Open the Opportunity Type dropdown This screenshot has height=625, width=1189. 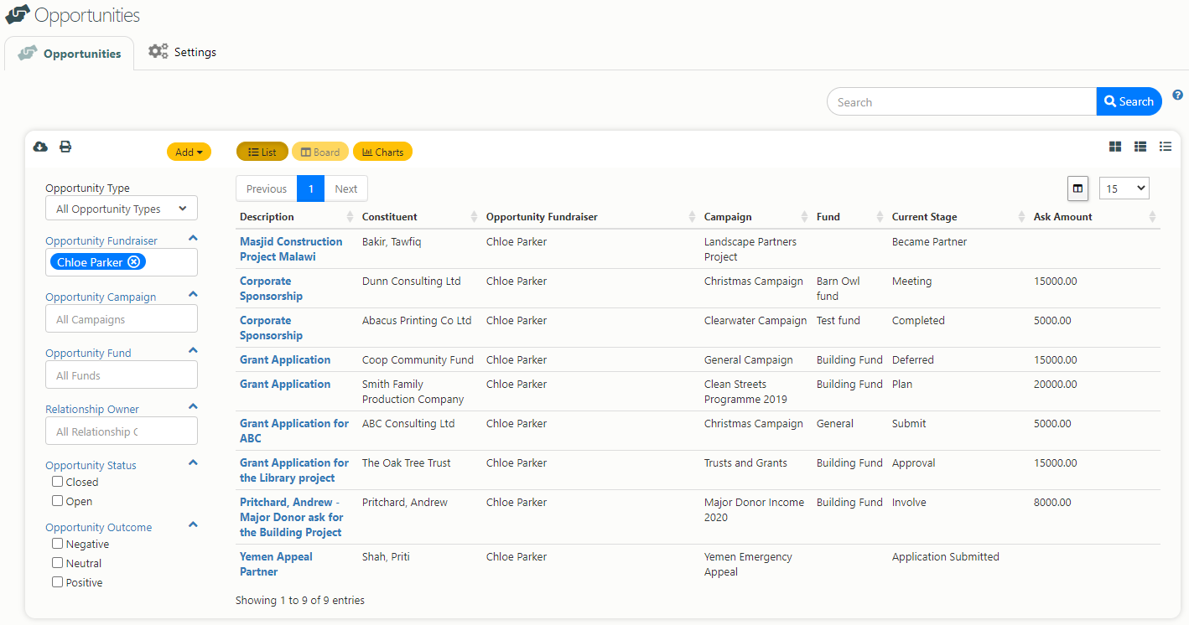(x=122, y=209)
